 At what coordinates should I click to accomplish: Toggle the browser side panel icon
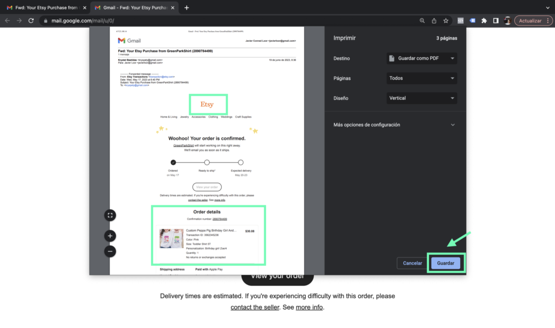tap(496, 21)
